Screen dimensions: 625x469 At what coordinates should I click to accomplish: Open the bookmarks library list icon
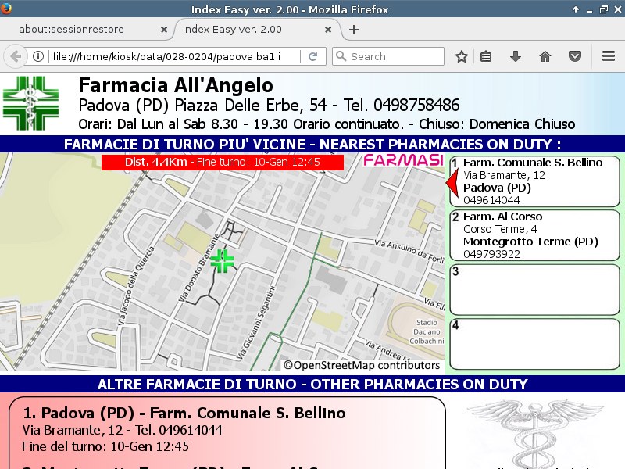[486, 56]
